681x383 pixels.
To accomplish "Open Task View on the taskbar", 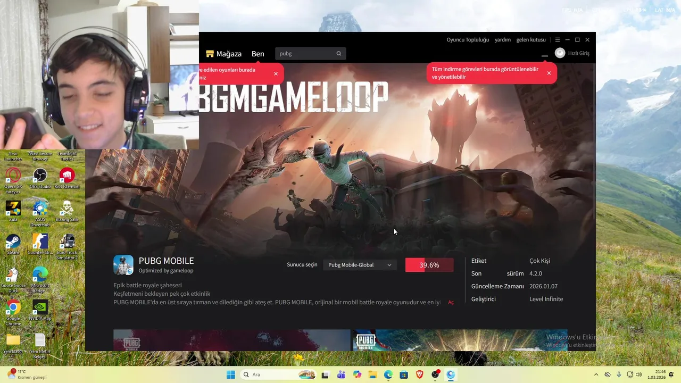I will (325, 374).
